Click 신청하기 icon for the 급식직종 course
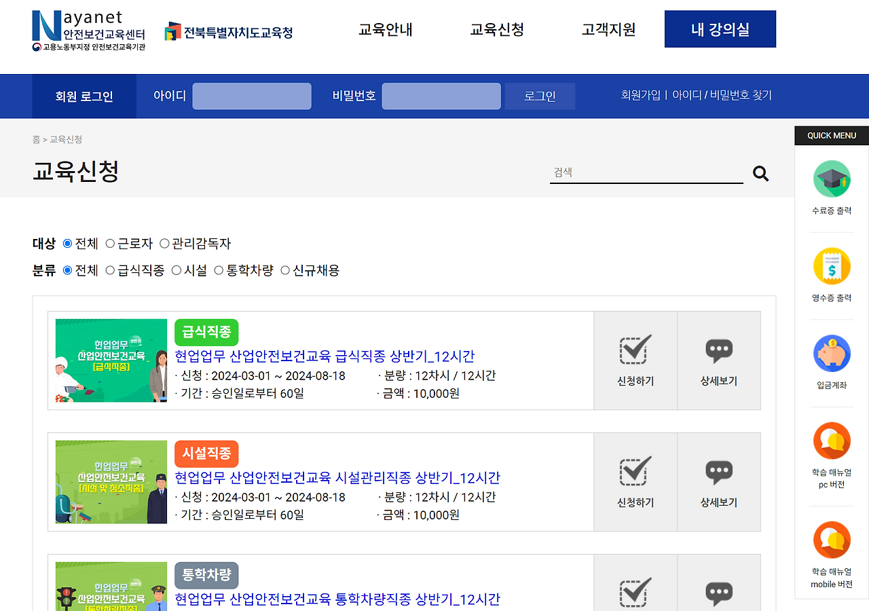The height and width of the screenshot is (611, 869). click(635, 352)
